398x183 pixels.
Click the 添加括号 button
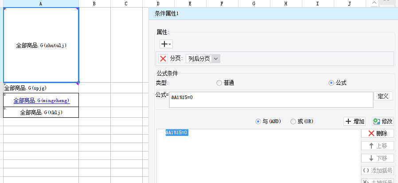coord(378,171)
